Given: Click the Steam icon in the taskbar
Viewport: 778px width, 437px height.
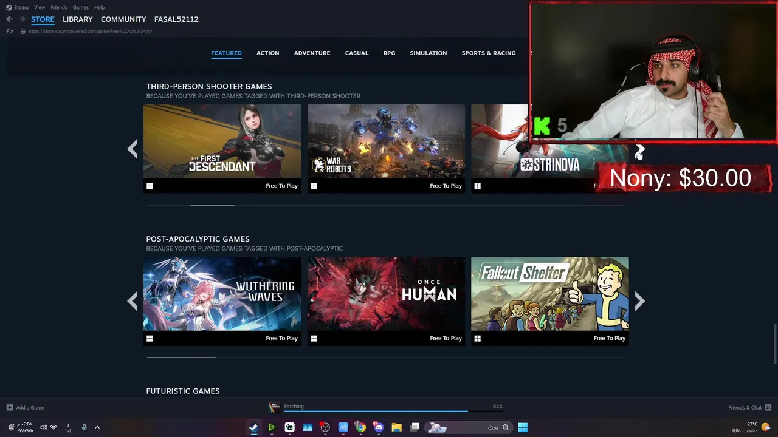Looking at the screenshot, I should [253, 427].
